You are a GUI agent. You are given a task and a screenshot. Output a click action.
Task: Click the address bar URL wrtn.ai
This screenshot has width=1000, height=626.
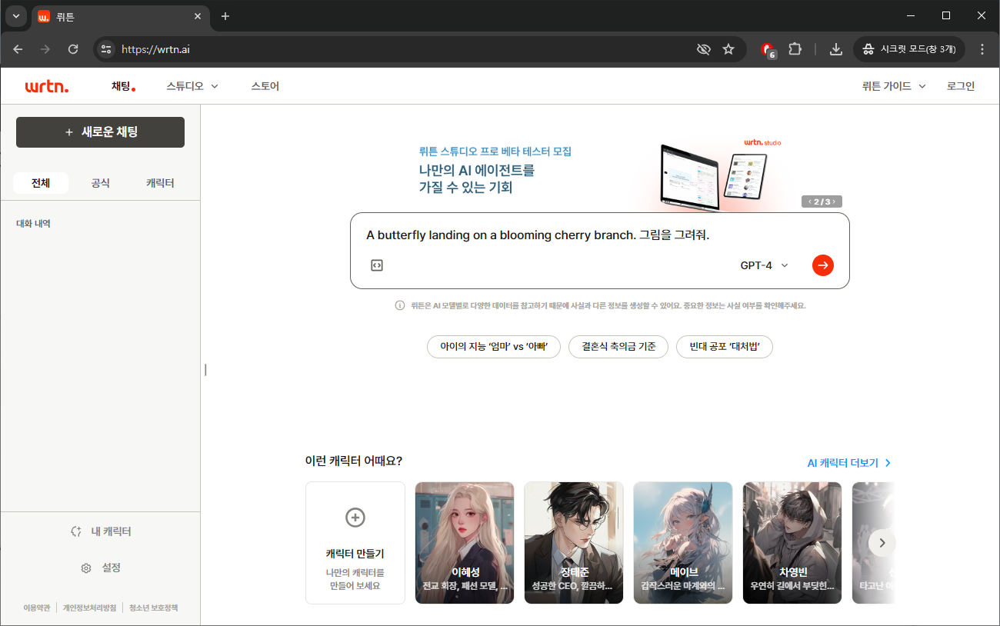click(155, 49)
